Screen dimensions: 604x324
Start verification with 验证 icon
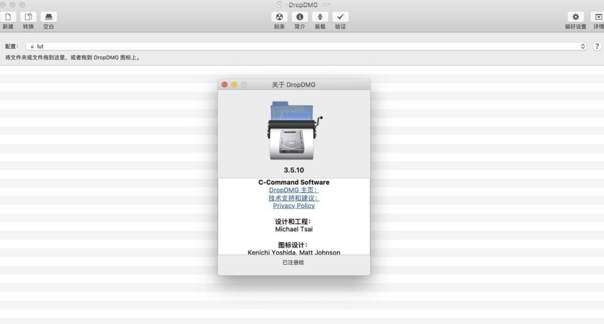pos(341,20)
